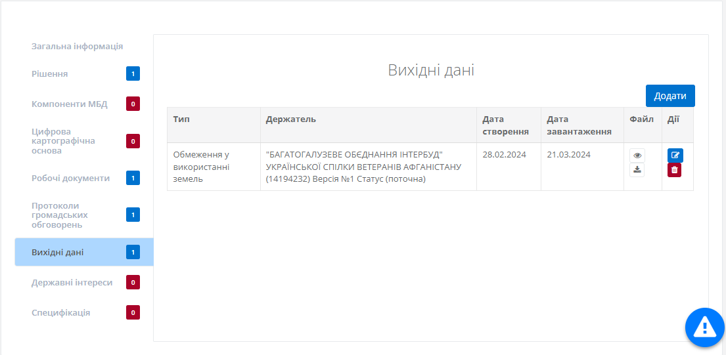Screen dimensions: 726x355
Task: Select the Вихідні дані sidebar item
Action: pyautogui.click(x=58, y=252)
